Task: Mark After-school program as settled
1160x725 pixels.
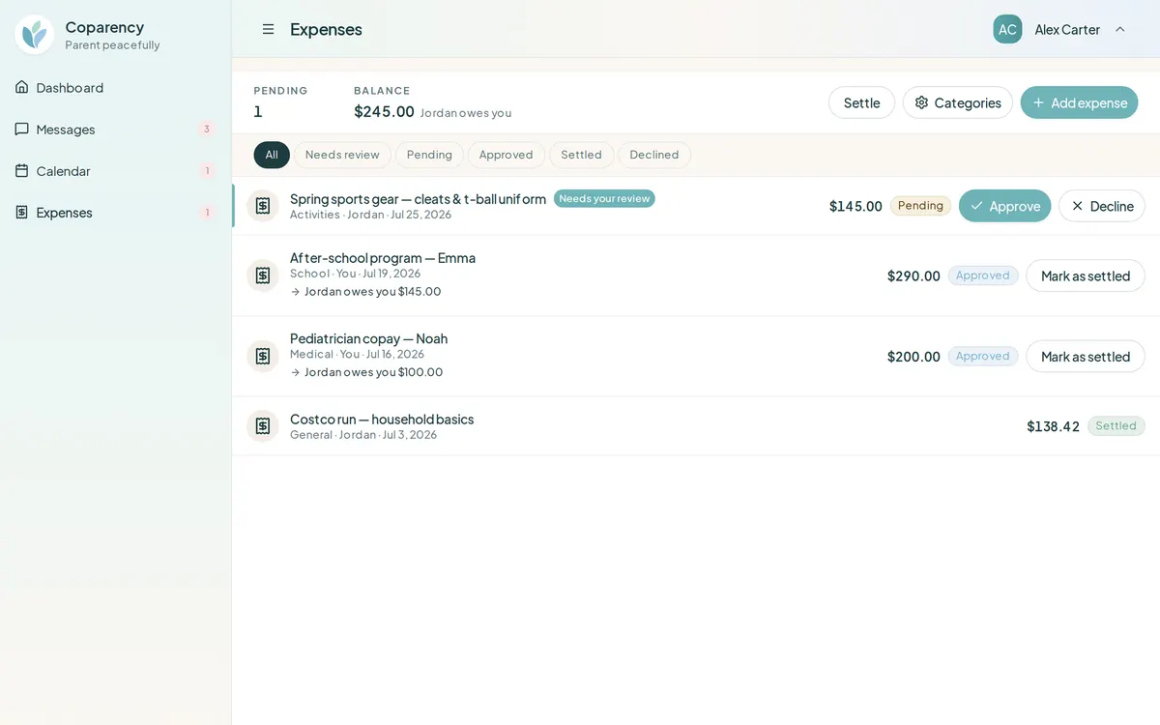Action: pyautogui.click(x=1085, y=275)
